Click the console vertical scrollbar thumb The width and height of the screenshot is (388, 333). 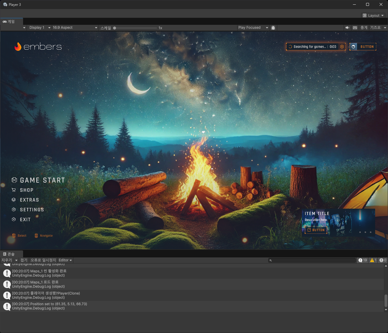tap(386, 301)
